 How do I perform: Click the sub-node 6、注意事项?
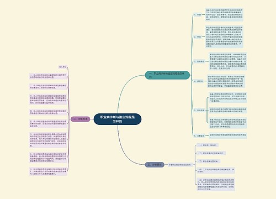click(199, 136)
